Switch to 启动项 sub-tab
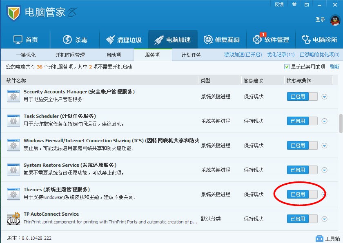 pos(114,55)
